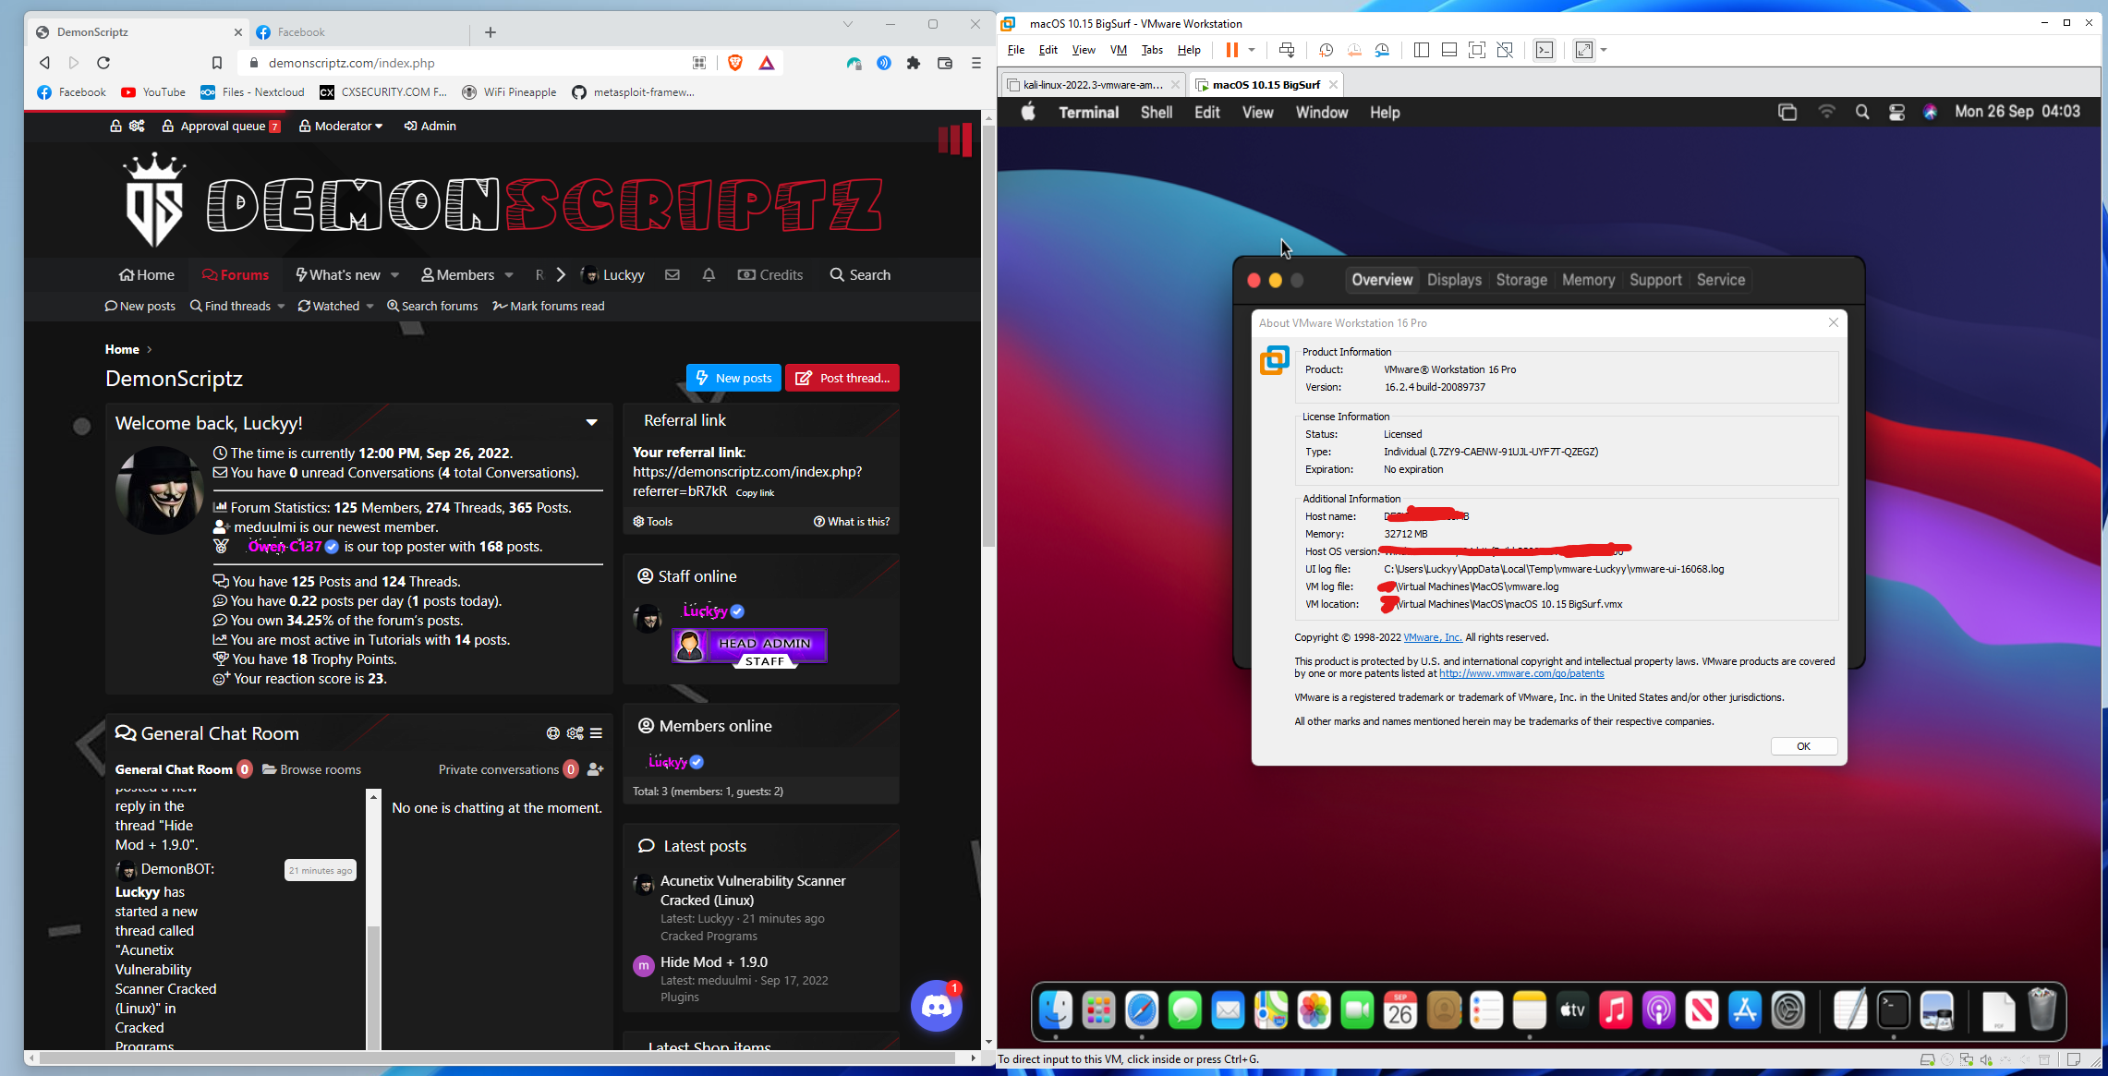Open Terminal icon in macOS dock

coord(1894,1010)
